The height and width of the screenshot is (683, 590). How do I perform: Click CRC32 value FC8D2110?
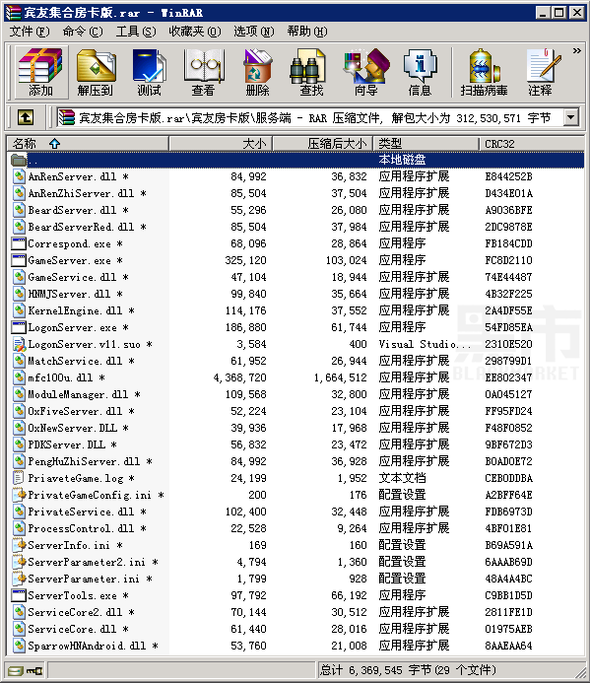coord(508,260)
